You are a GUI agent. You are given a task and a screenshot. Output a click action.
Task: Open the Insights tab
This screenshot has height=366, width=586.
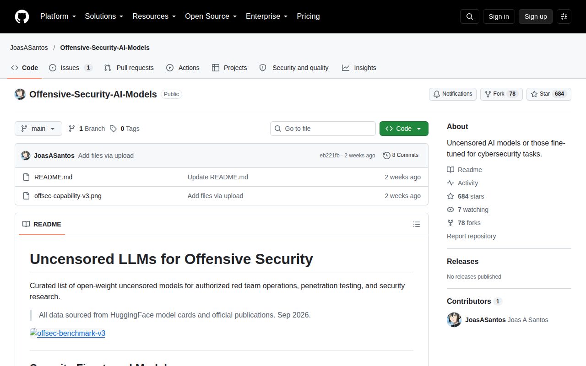tap(359, 68)
